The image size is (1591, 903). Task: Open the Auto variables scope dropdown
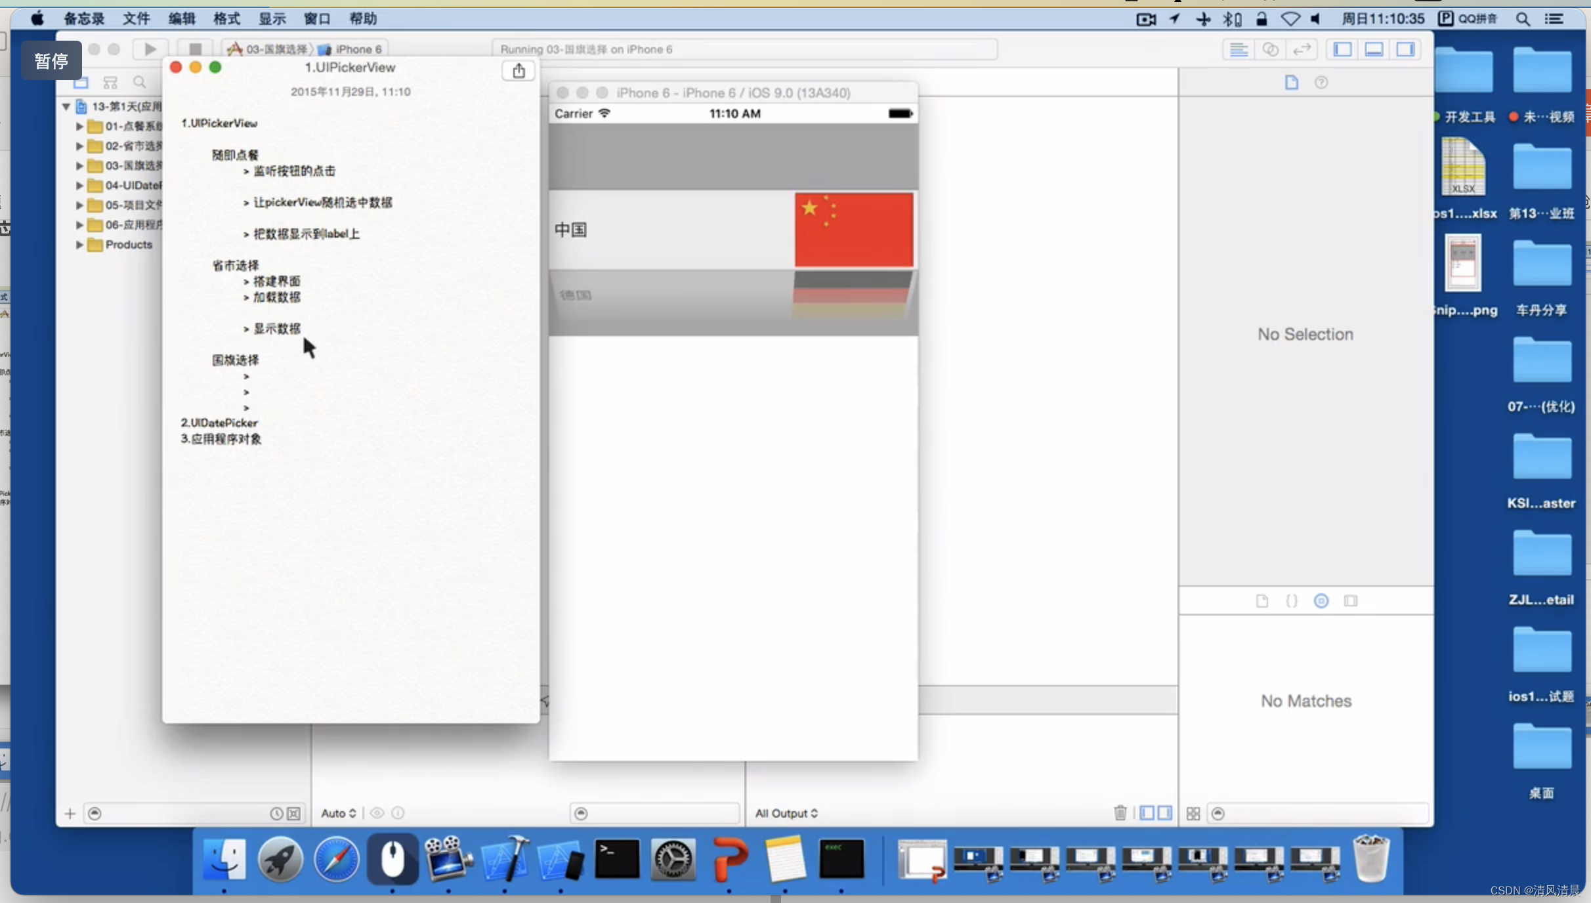(x=339, y=813)
